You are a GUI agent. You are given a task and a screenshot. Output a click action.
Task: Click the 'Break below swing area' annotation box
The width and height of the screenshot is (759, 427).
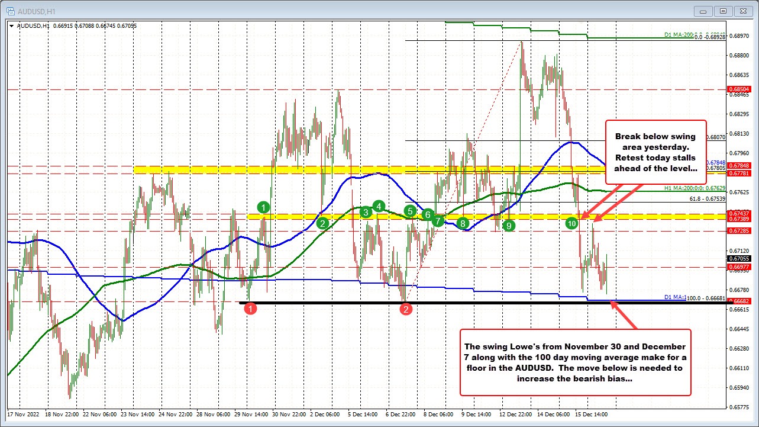[x=655, y=152]
